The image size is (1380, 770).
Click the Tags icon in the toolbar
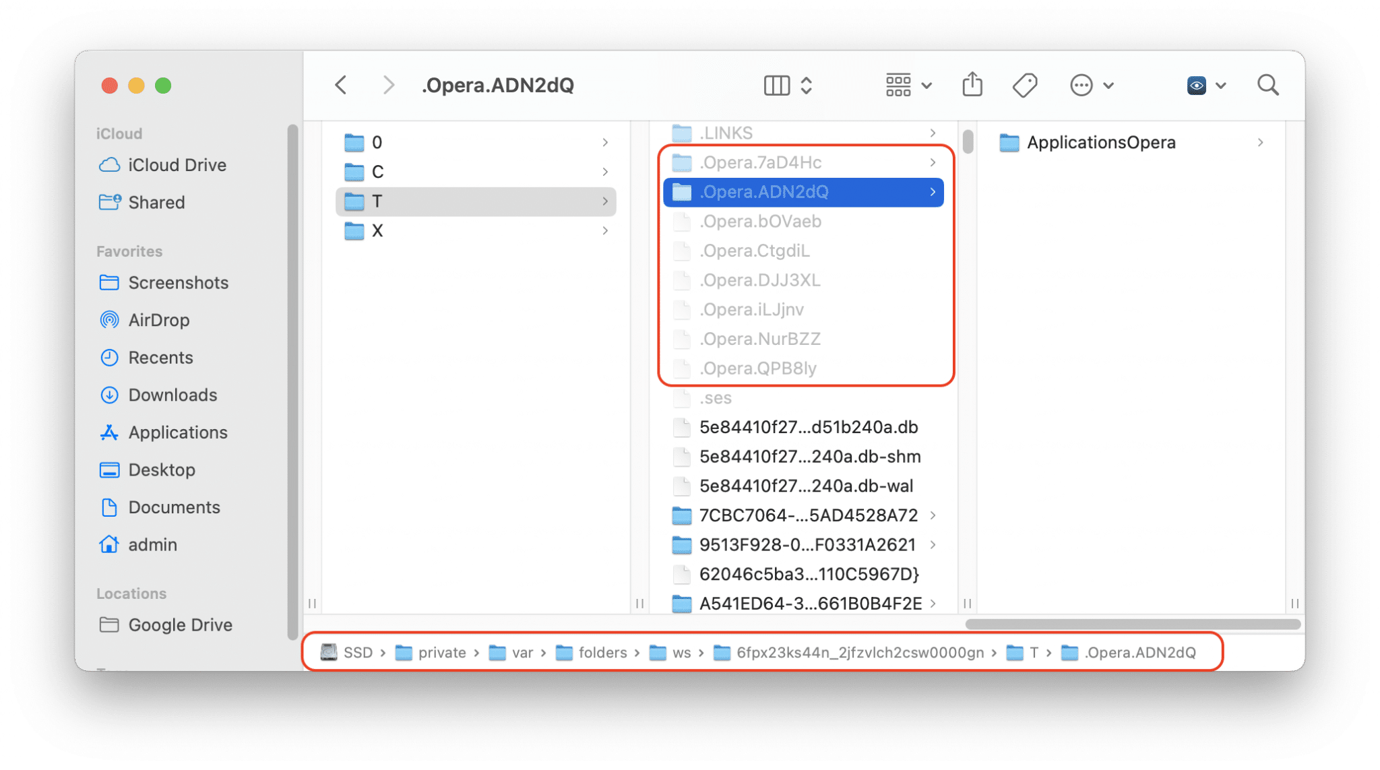[1024, 85]
